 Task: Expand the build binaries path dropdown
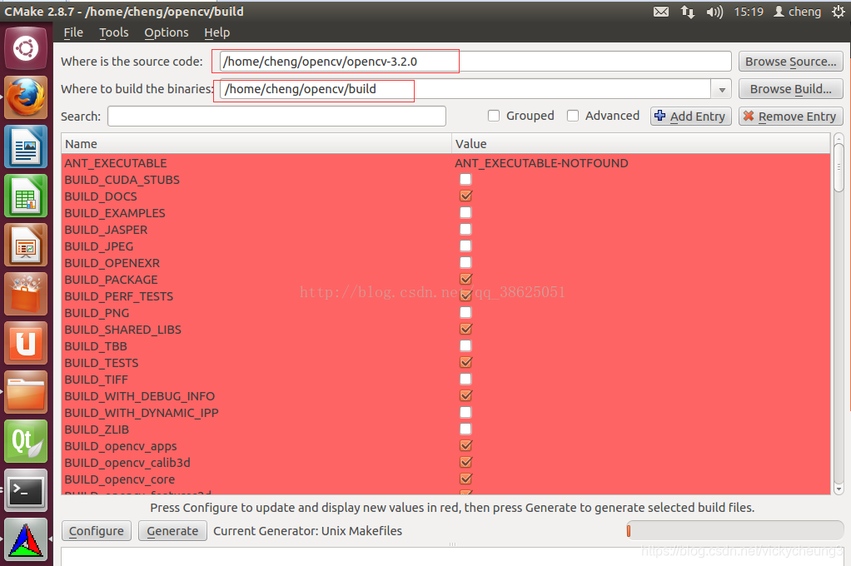[x=722, y=90]
